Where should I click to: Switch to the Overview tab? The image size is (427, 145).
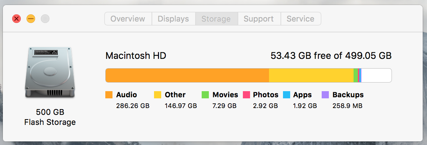click(128, 19)
